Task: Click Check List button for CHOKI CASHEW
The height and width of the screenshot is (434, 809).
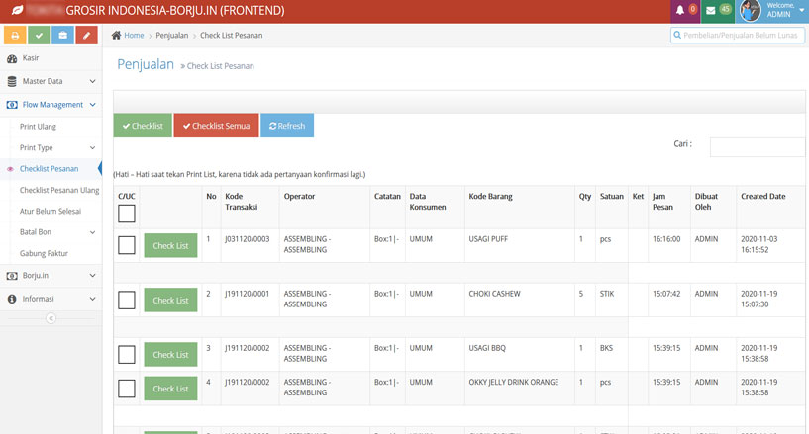Action: click(170, 301)
